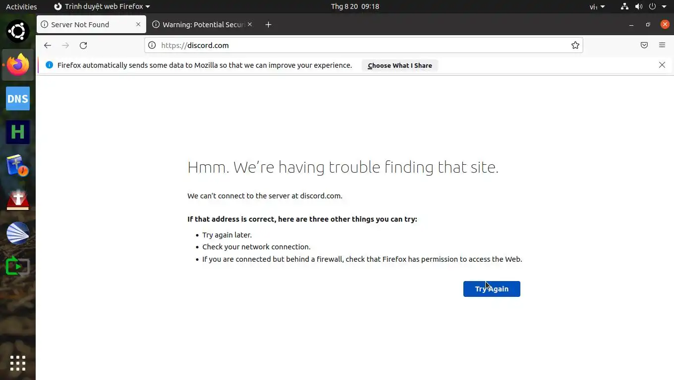The image size is (674, 380).
Task: Restore the Firefox window size
Action: coord(648,24)
